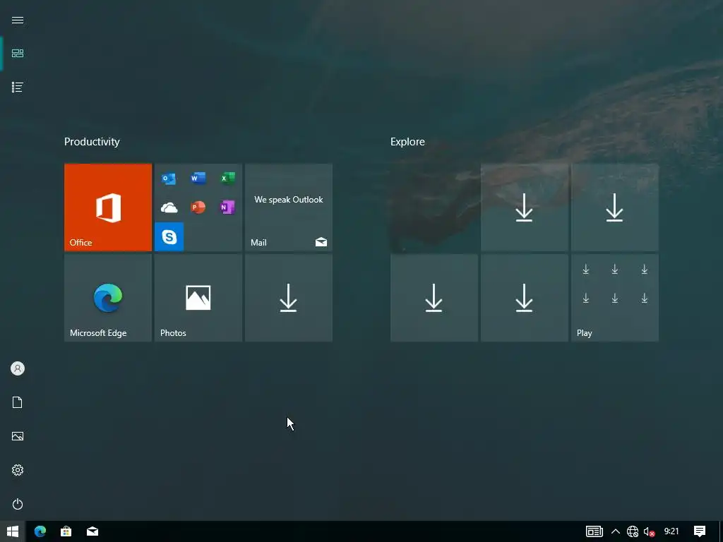Click the Productivity group heading

click(x=92, y=141)
